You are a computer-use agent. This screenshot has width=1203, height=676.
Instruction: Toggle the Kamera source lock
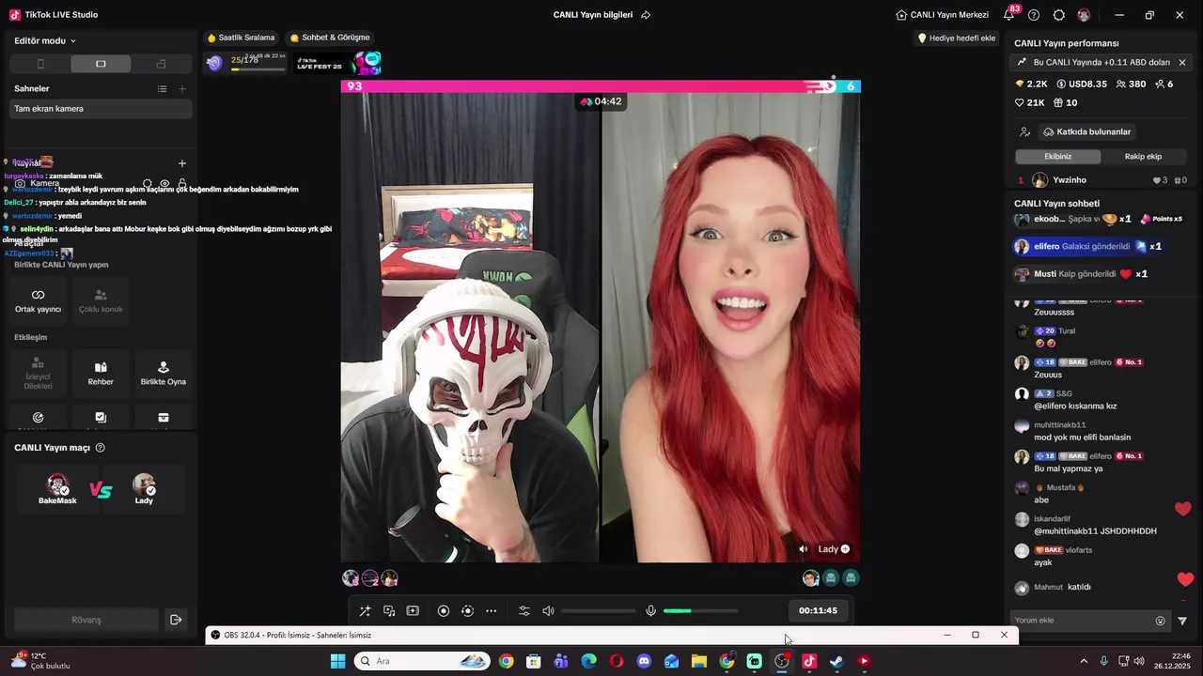click(x=182, y=184)
